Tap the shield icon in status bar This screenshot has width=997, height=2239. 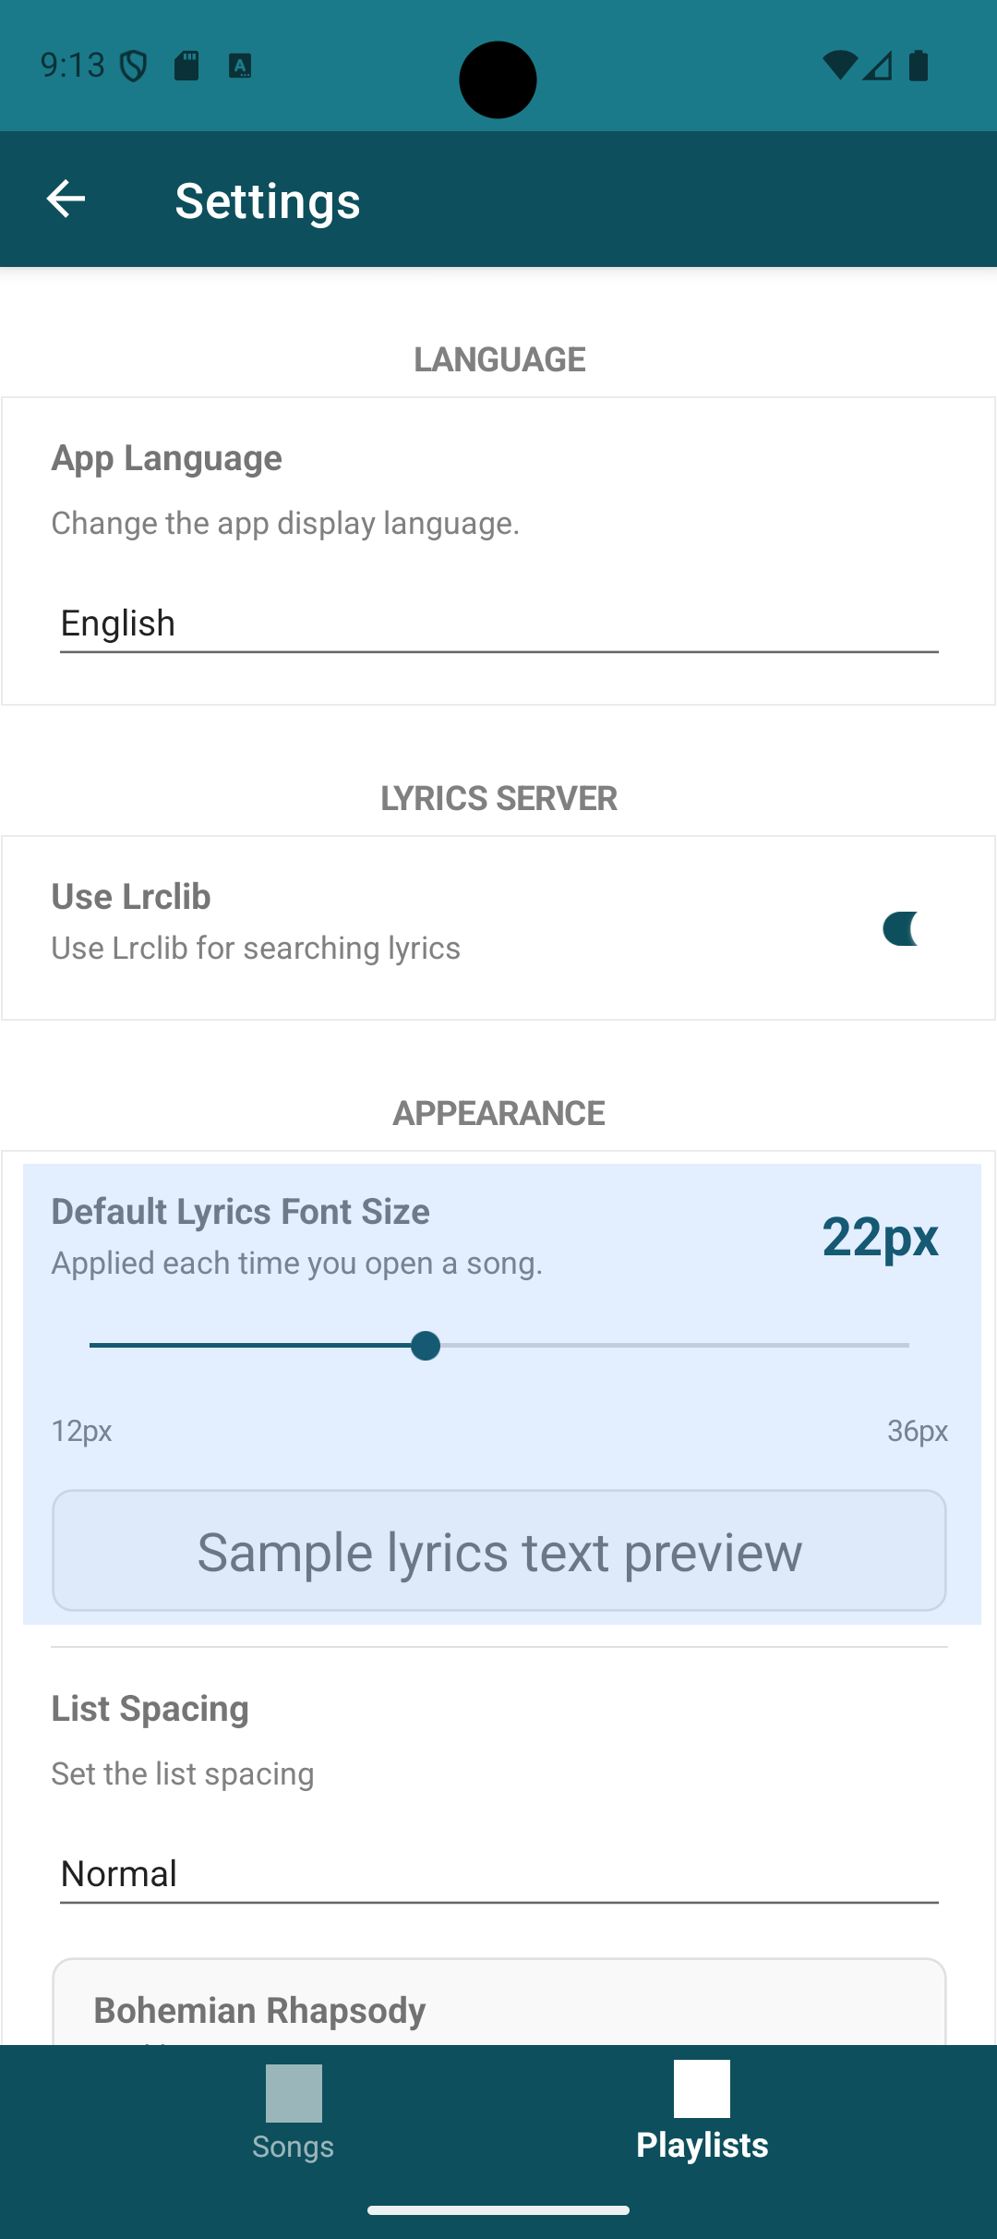click(x=134, y=66)
